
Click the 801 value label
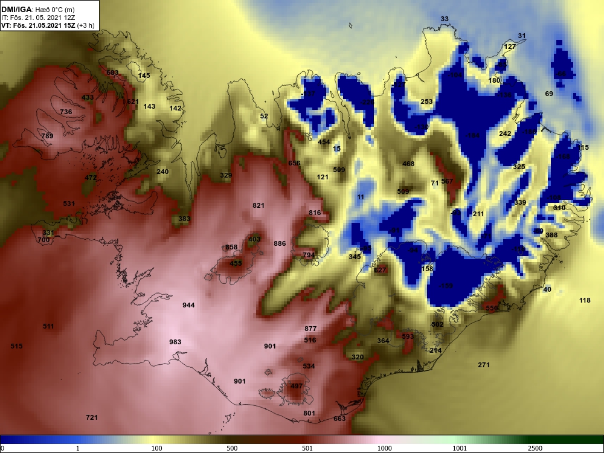309,413
